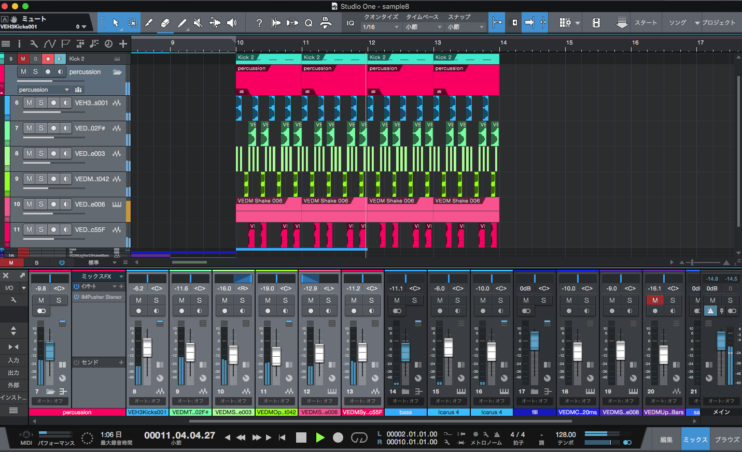Viewport: 742px width, 452px height.
Task: Select the Paint pencil tool
Action: click(x=182, y=23)
